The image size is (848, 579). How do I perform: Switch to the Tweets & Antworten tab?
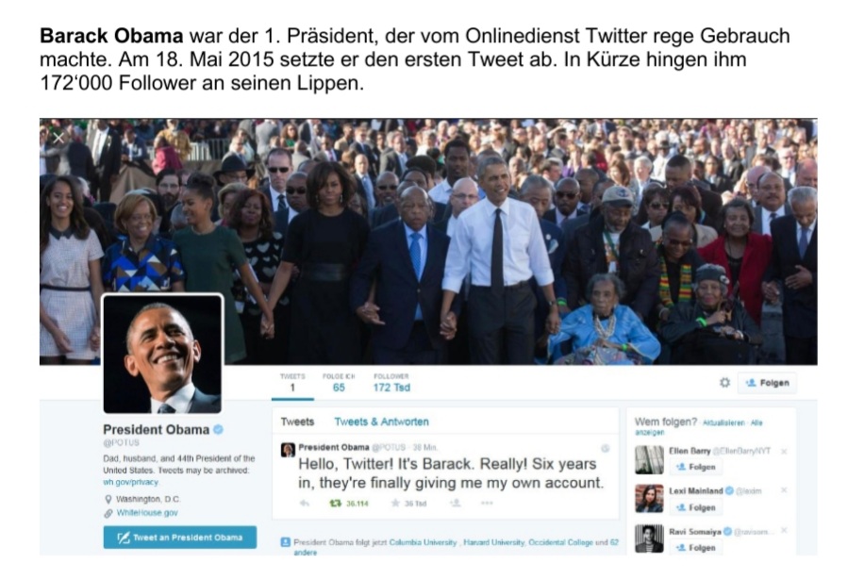pyautogui.click(x=381, y=422)
